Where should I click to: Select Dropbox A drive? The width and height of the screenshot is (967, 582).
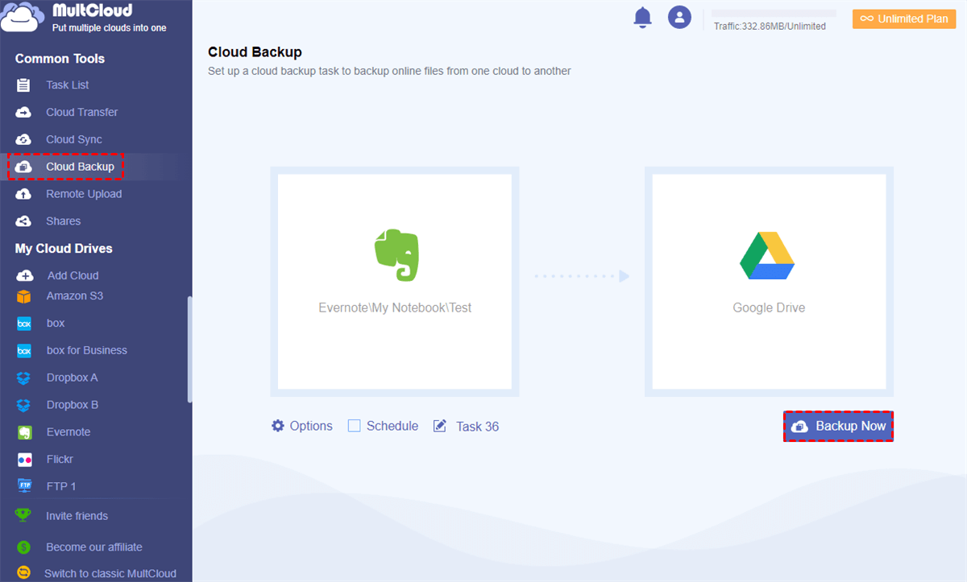pos(72,378)
